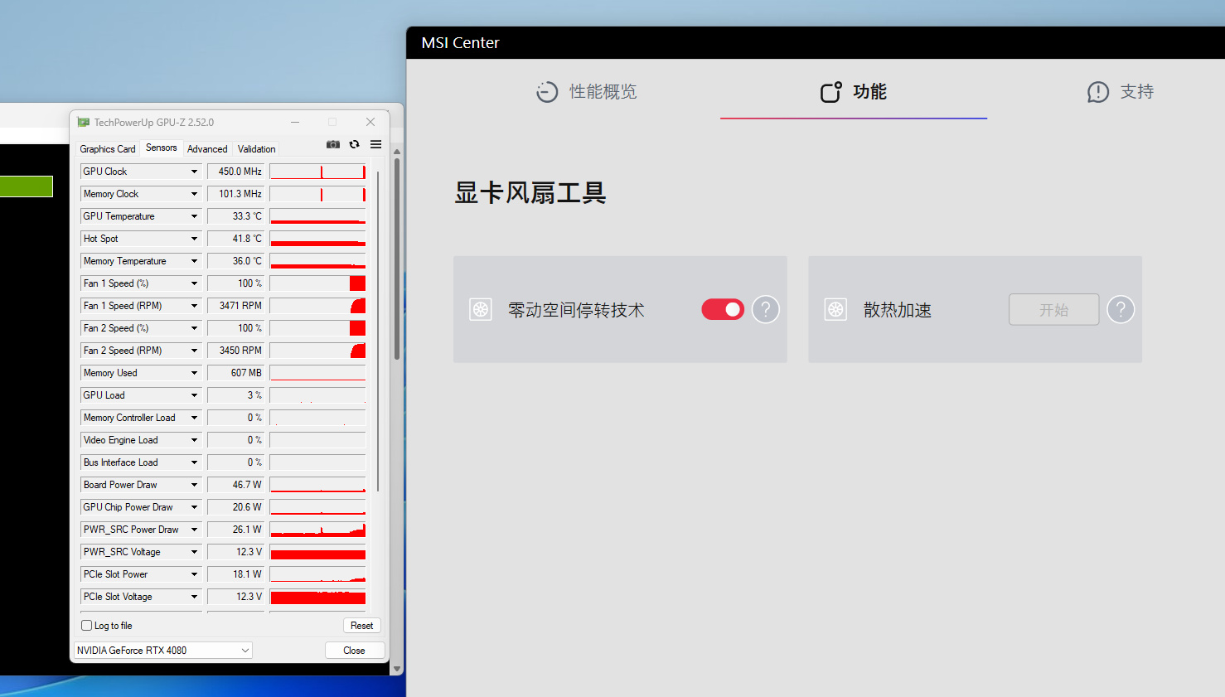Open the Memory Temperature sensor dropdown
Screen dimensions: 1225x697
point(194,261)
